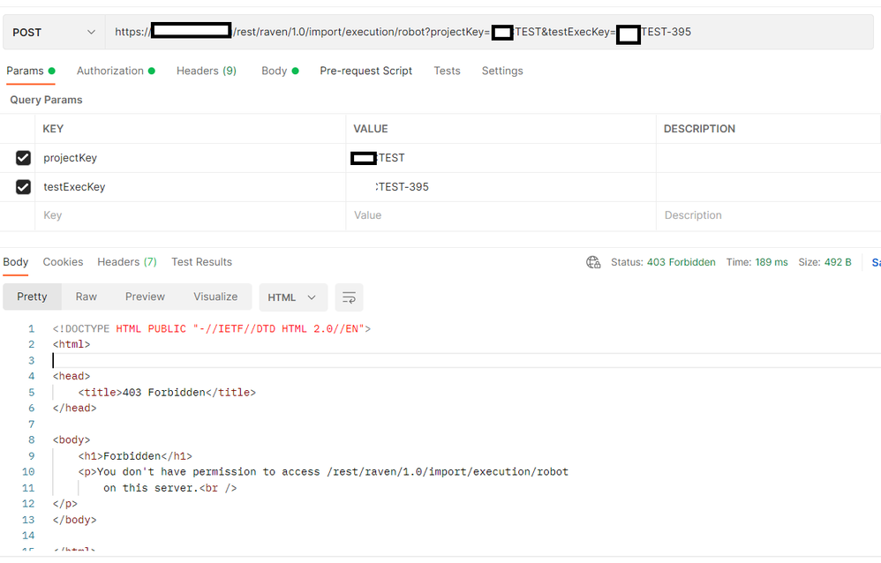
Task: Click the 189 ms response time
Action: pos(772,262)
